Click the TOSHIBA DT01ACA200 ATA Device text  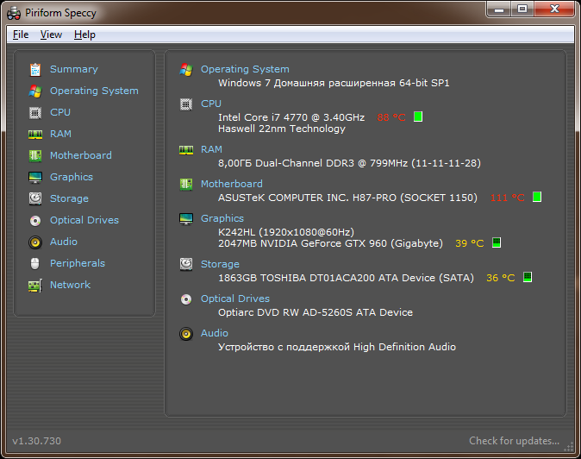click(347, 278)
